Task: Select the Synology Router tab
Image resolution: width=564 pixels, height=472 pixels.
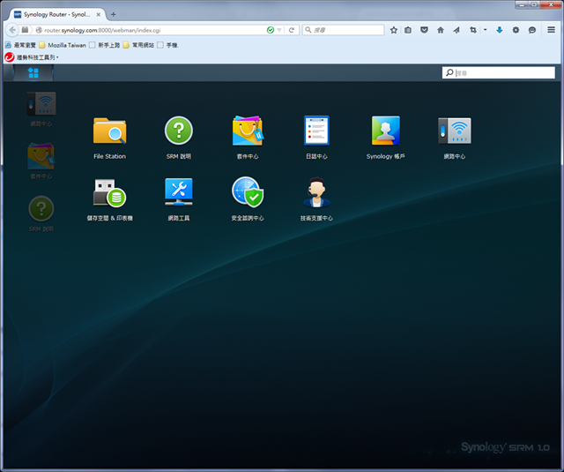Action: pos(56,14)
